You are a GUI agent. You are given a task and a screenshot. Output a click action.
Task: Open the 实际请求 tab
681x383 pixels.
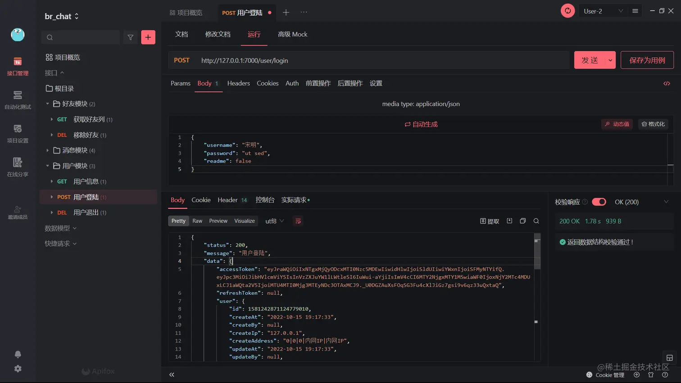[x=295, y=200]
